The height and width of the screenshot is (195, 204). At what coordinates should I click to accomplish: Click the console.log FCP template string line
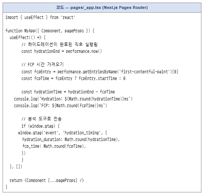point(60,105)
